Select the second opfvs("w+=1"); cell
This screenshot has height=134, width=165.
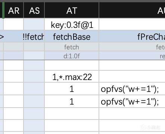pos(132,102)
